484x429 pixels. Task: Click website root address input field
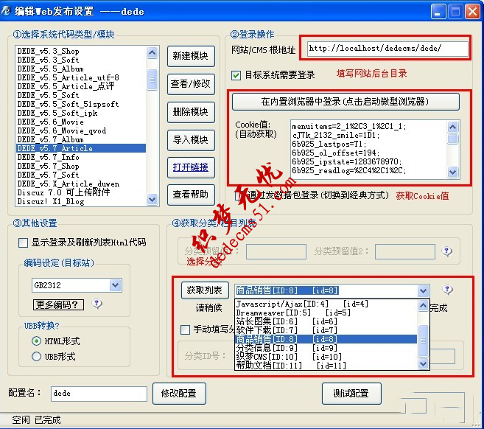click(x=387, y=49)
